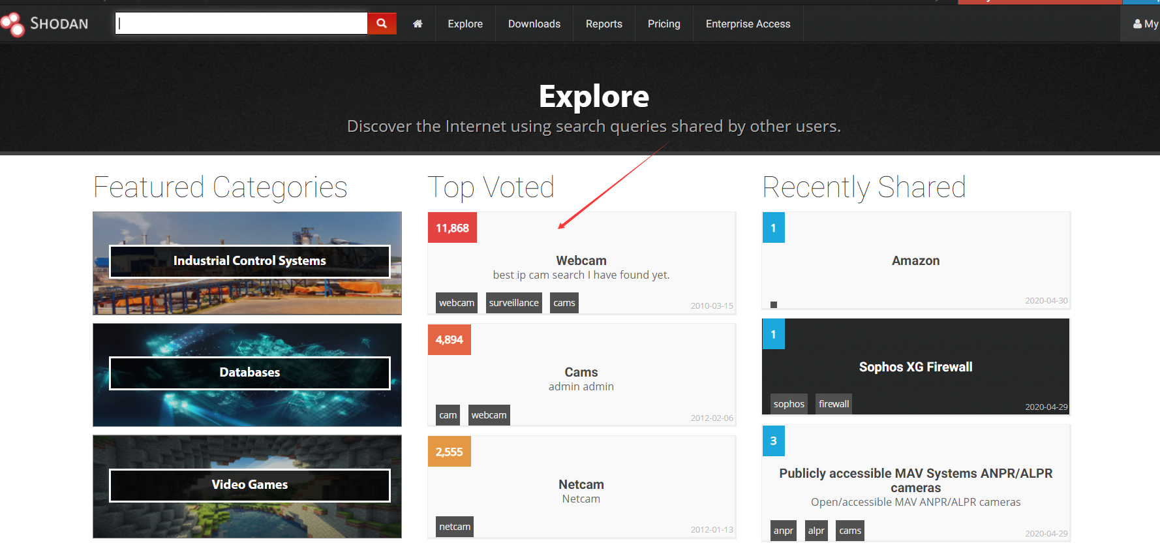The width and height of the screenshot is (1160, 545).
Task: Click Sophos XG Firewall's vote badge
Action: pyautogui.click(x=774, y=334)
